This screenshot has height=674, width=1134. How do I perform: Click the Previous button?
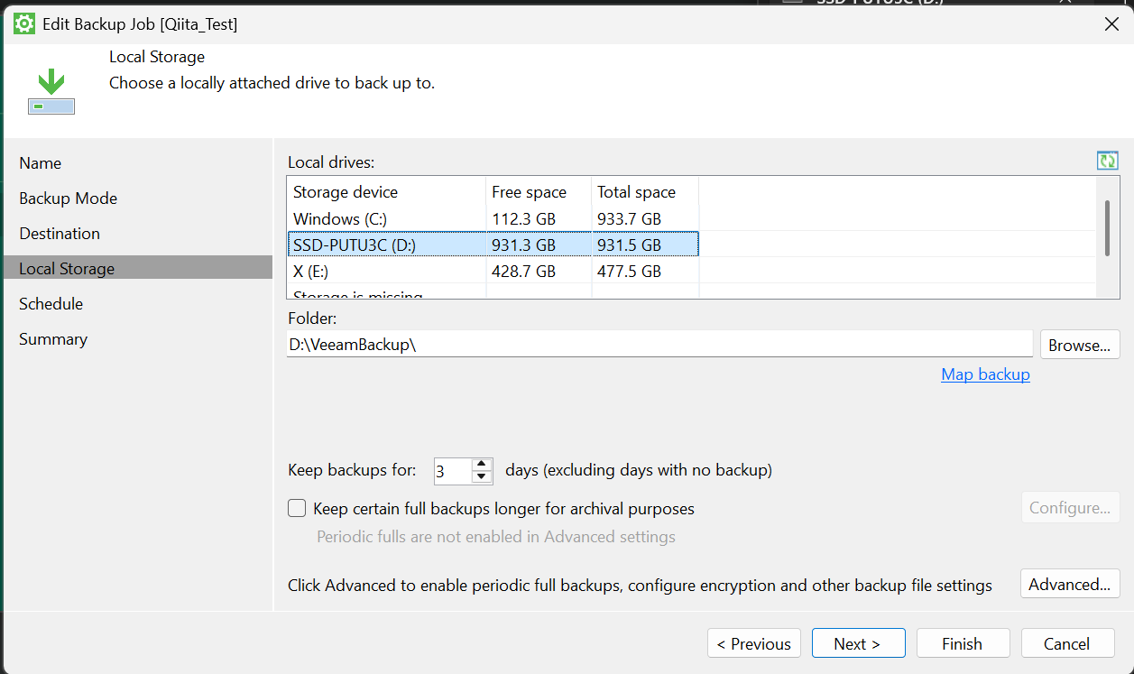[754, 643]
